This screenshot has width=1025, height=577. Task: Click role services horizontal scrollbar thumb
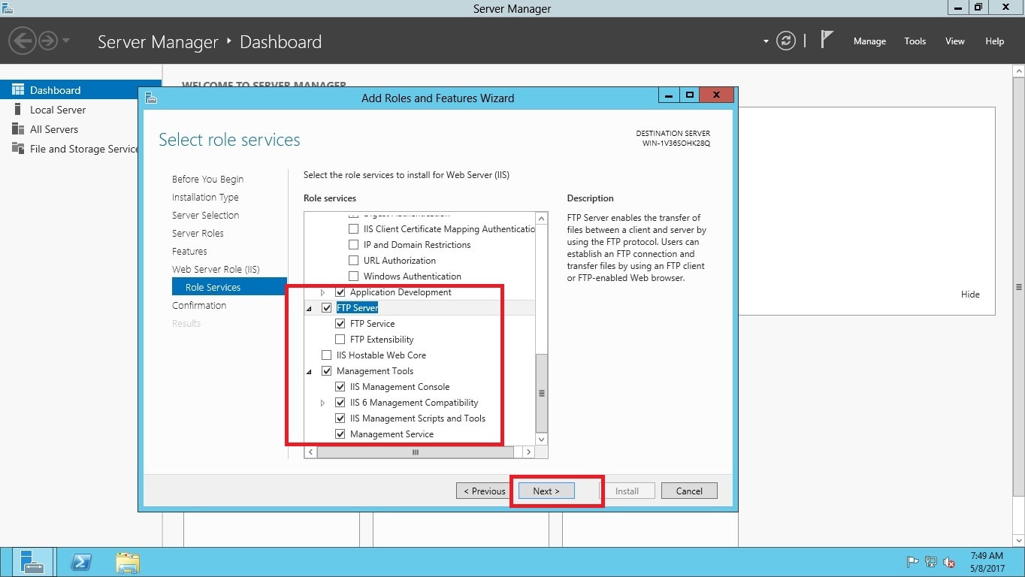coord(415,452)
